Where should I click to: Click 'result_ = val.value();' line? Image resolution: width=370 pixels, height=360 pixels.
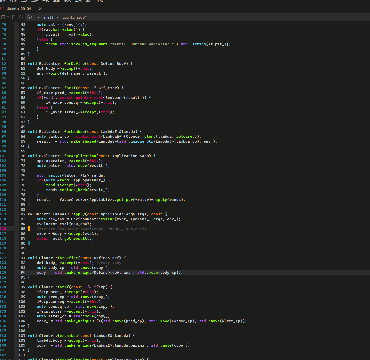pos(71,35)
